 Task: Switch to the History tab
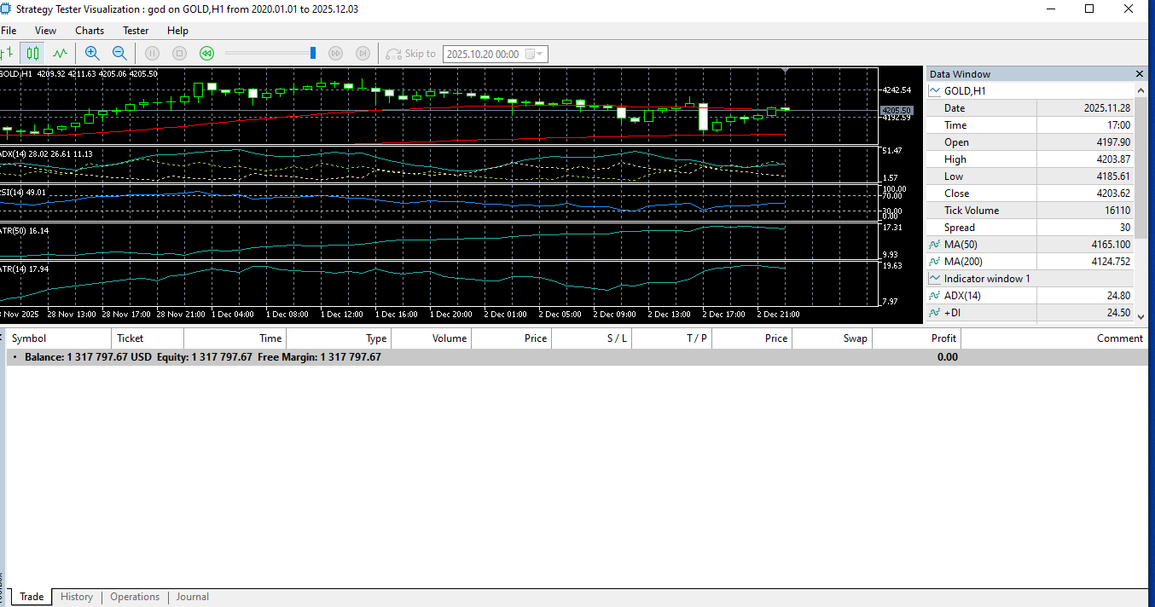[76, 596]
